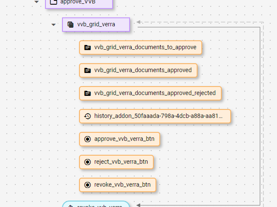The width and height of the screenshot is (277, 207).
Task: Click the dashed arrowhead pointing to vvb_grid_verra
Action: pos(138,22)
